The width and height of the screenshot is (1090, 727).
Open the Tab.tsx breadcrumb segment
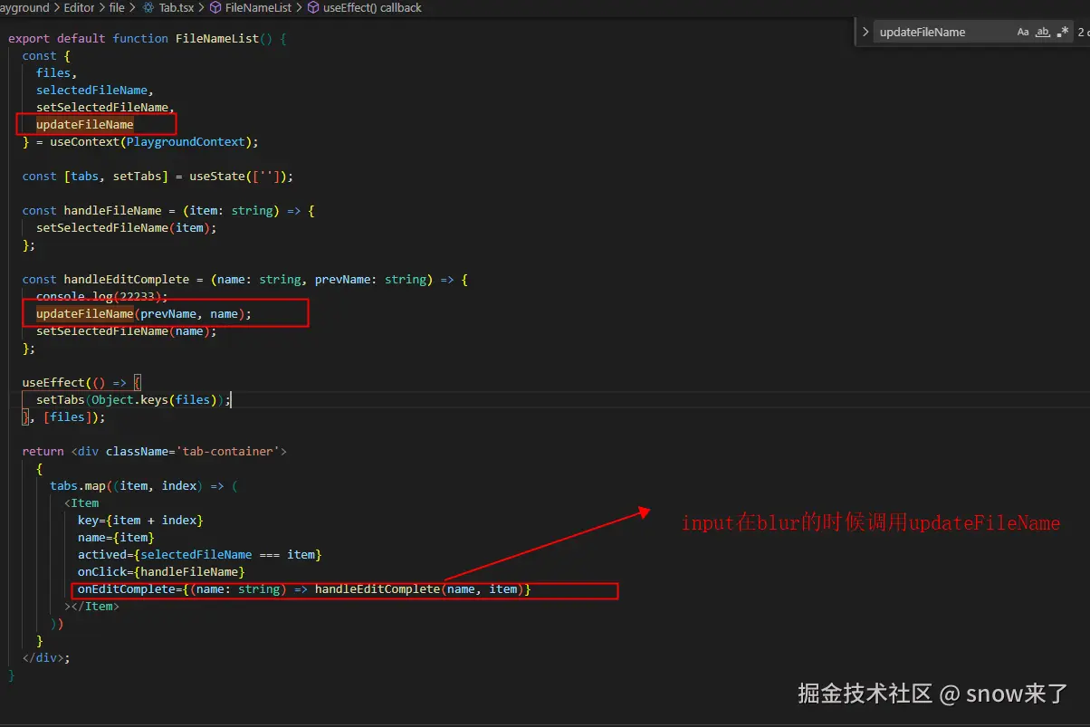point(177,7)
